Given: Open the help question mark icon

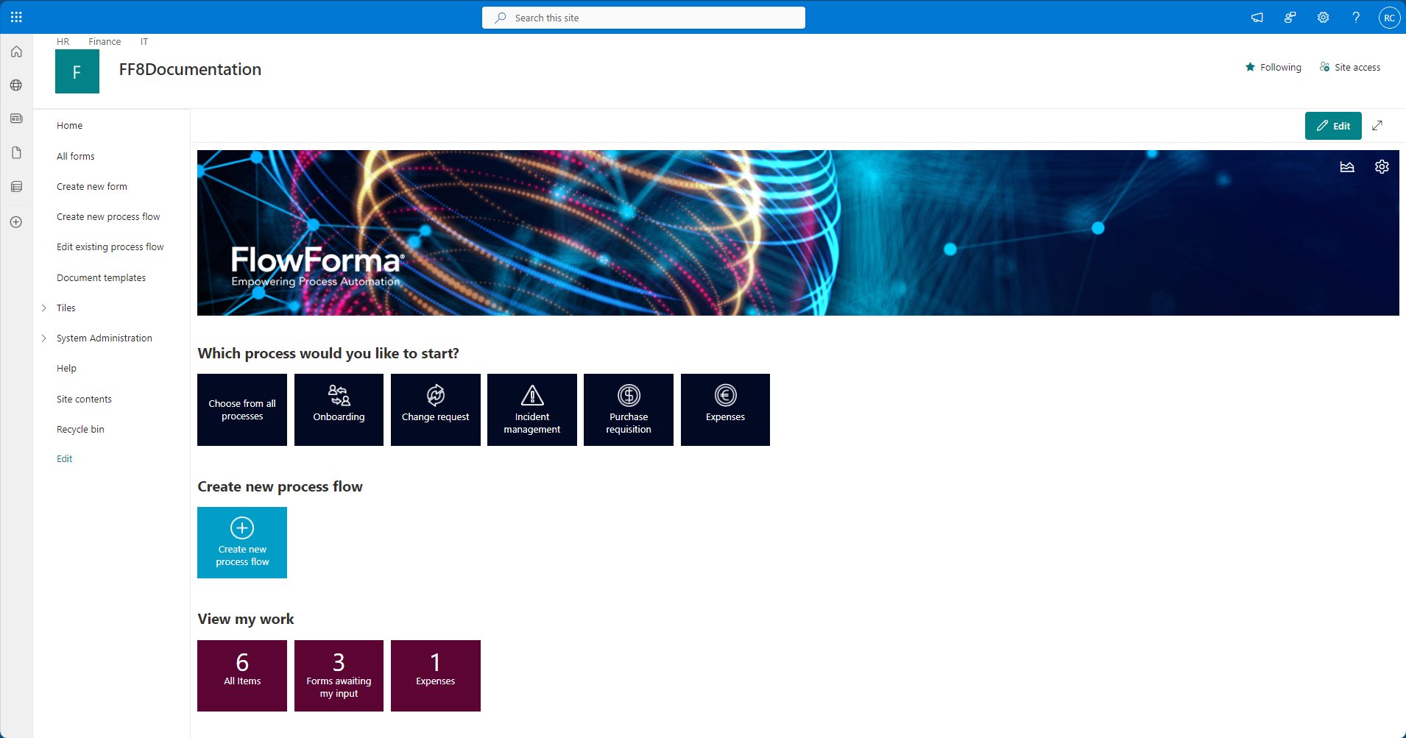Looking at the screenshot, I should pos(1356,18).
